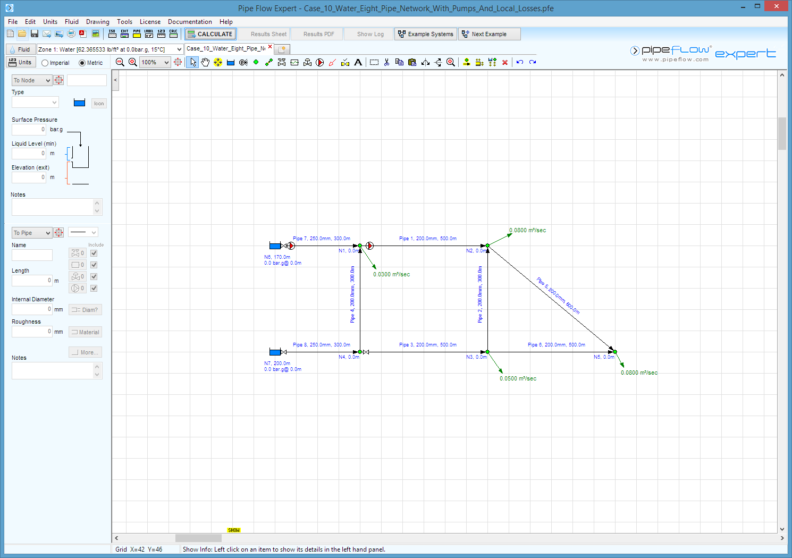792x558 pixels.
Task: Select the rectangle selection tool
Action: coord(374,62)
